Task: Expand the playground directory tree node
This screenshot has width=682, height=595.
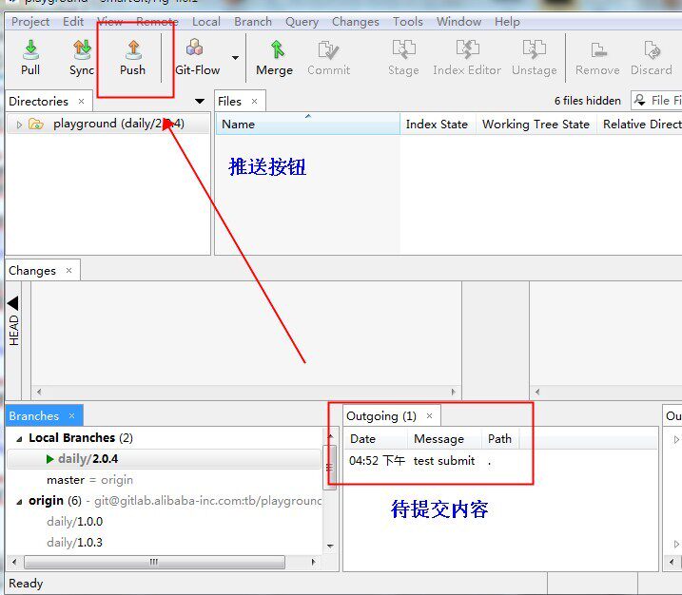Action: 19,125
